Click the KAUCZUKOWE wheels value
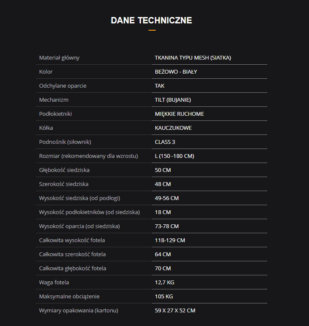The image size is (309, 326). coord(173,128)
